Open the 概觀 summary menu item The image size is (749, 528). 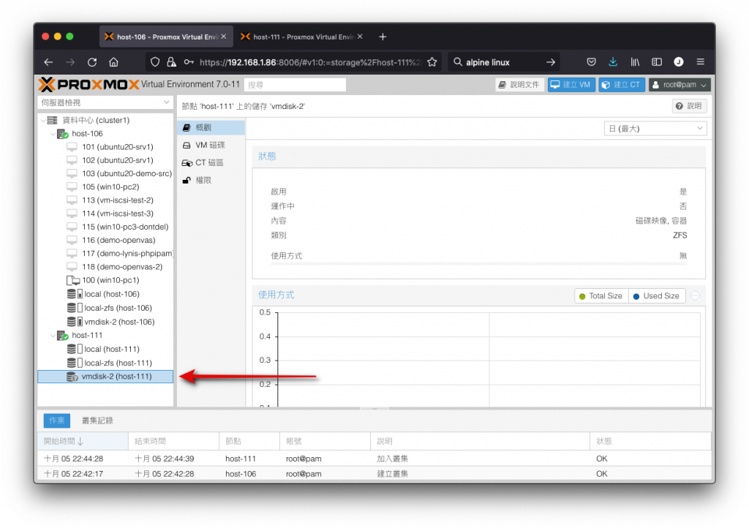(211, 127)
